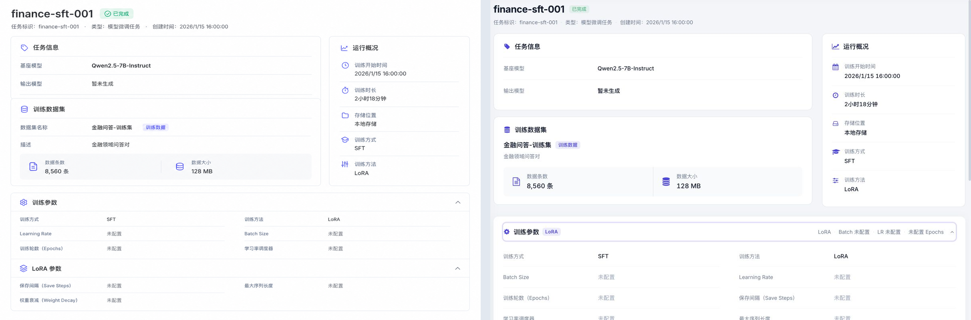This screenshot has height=320, width=971.
Task: Click Qwen2.5-7B-Instruct value in right view
Action: [x=625, y=68]
